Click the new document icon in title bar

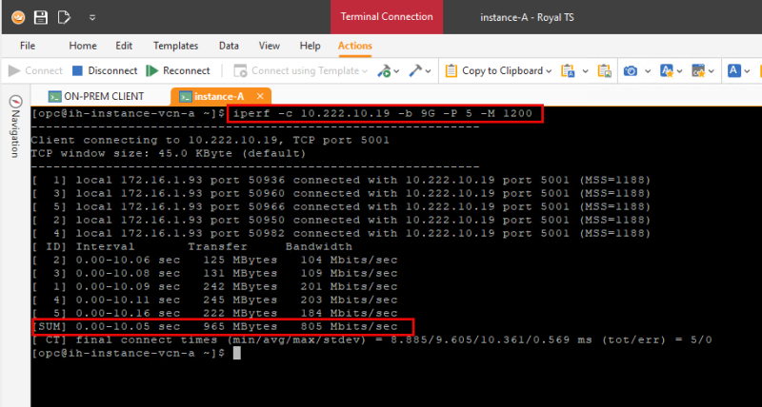[x=63, y=17]
